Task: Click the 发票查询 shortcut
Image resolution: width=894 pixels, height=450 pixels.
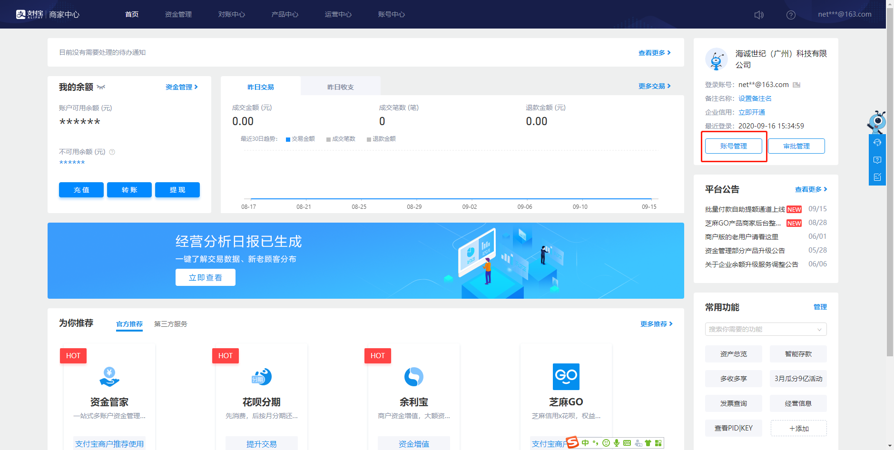Action: 734,403
